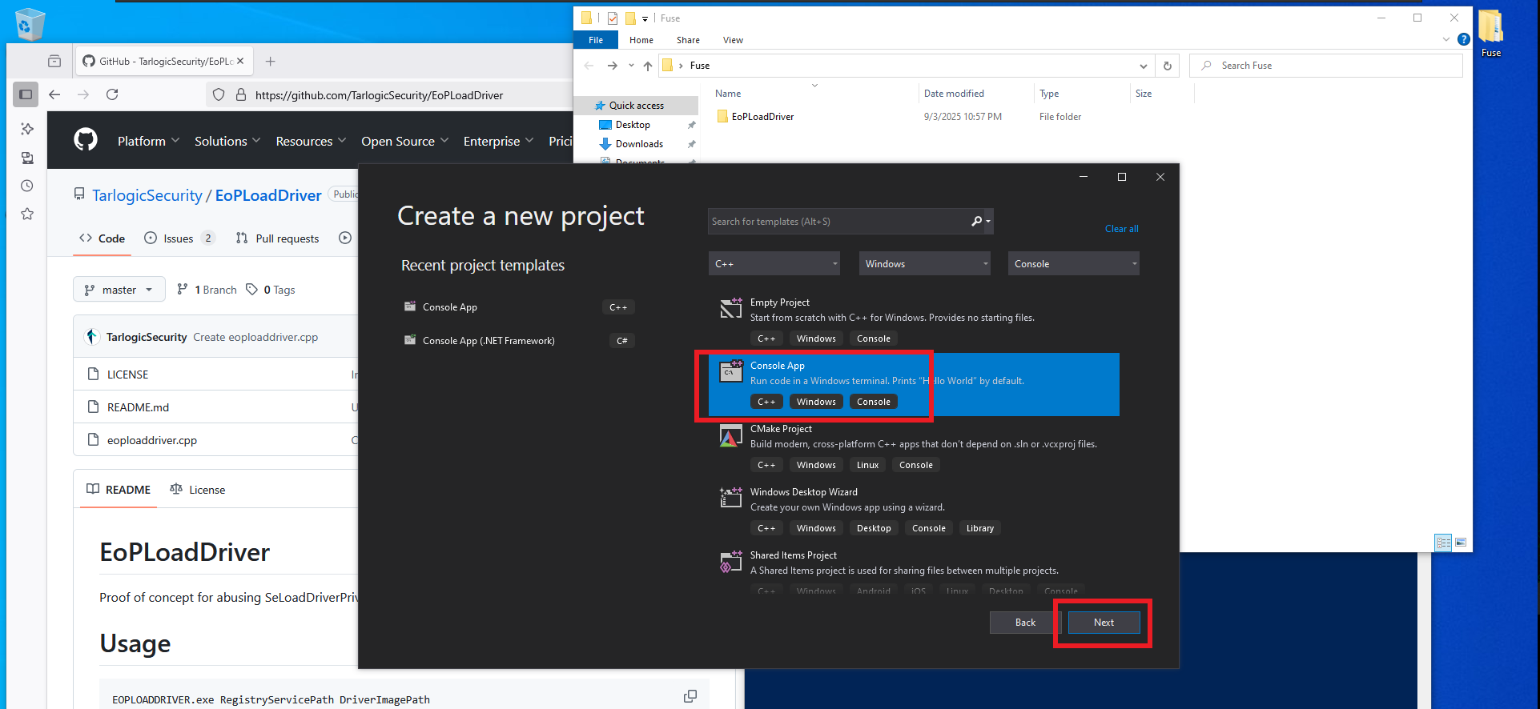Click the Clear all filters link

pos(1121,229)
